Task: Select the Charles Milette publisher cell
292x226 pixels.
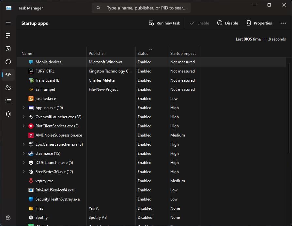Action: pos(101,80)
